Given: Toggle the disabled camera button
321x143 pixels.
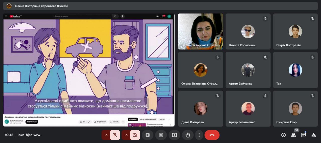Looking at the screenshot, I should point(135,135).
